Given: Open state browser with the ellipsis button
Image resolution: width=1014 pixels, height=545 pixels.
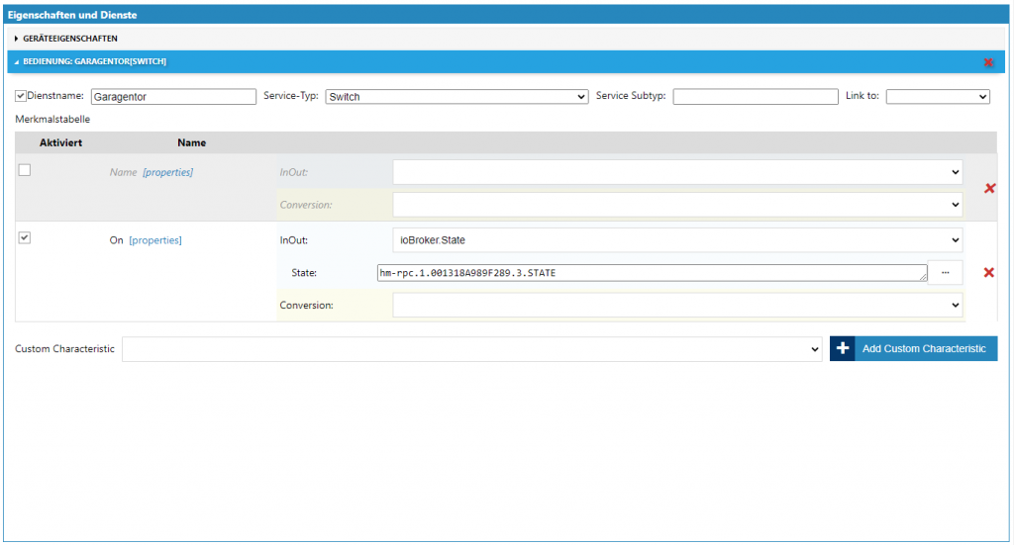Looking at the screenshot, I should 945,272.
